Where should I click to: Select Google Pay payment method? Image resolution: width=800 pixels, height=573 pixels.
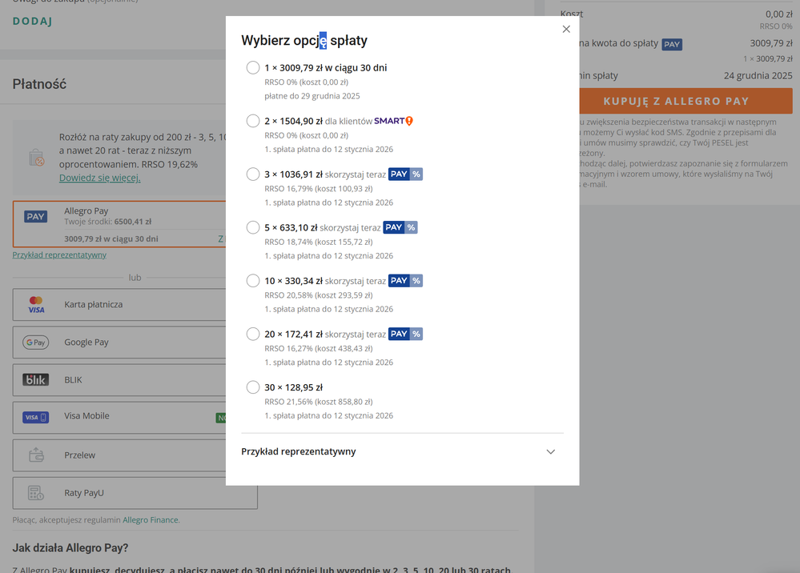86,343
